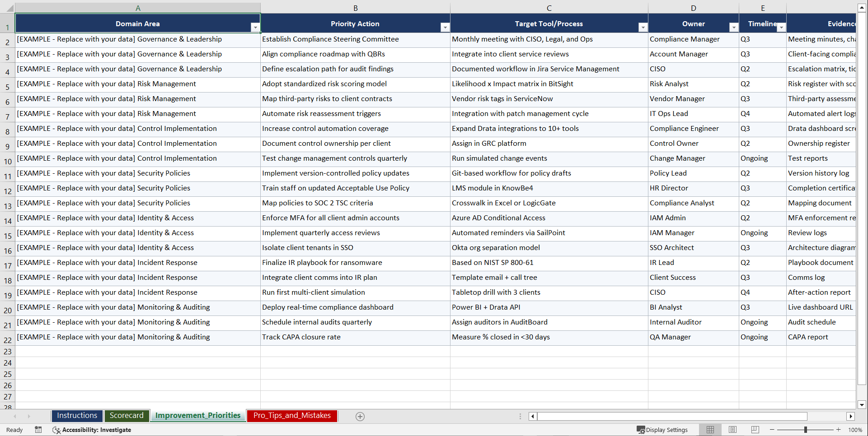The width and height of the screenshot is (868, 436).
Task: Click the zoom slider handle
Action: tap(806, 430)
